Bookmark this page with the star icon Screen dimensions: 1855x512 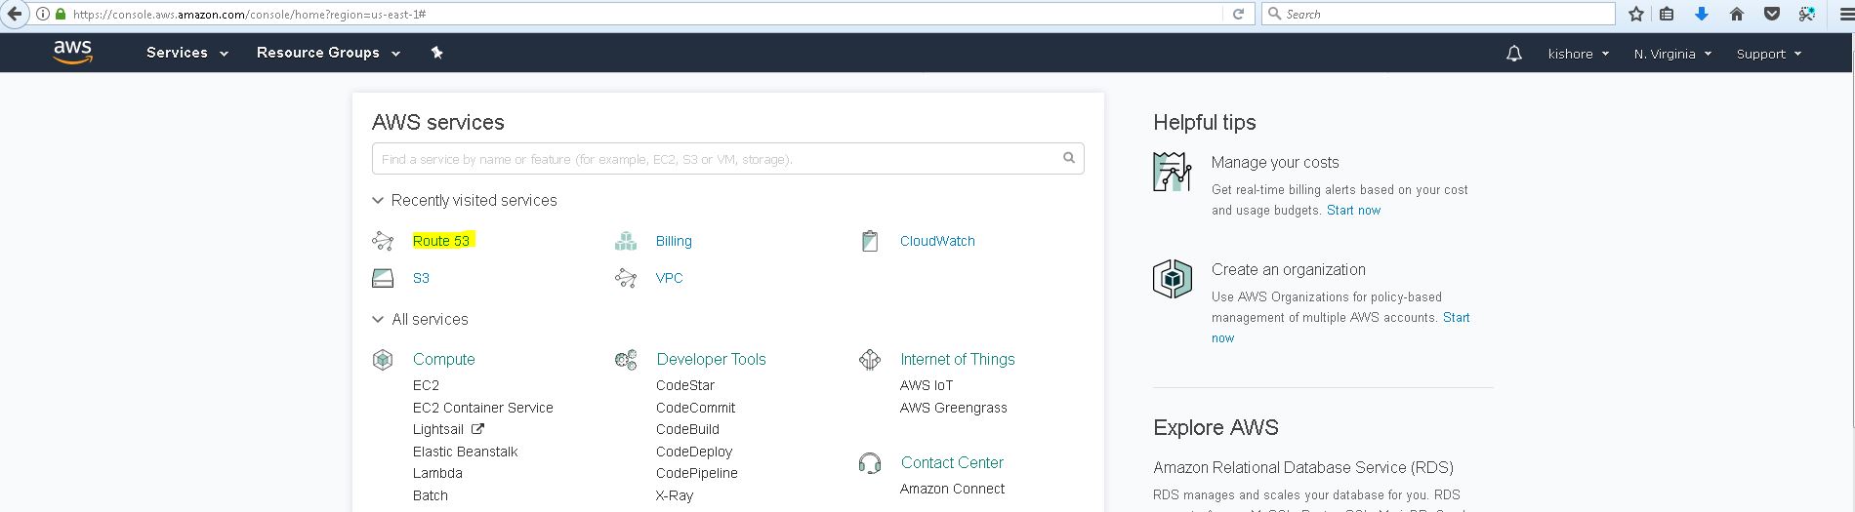tap(1636, 14)
